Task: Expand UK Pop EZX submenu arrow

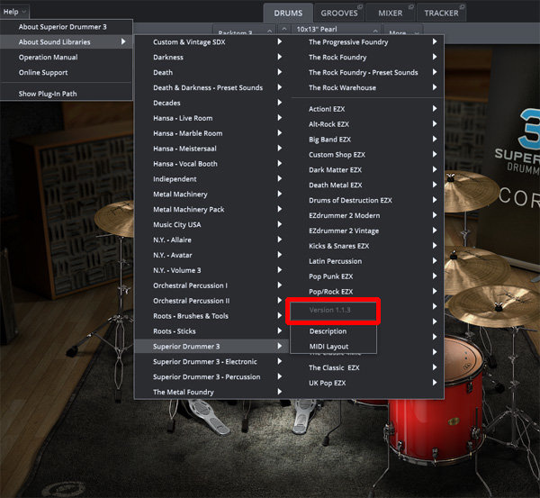Action: [x=435, y=383]
